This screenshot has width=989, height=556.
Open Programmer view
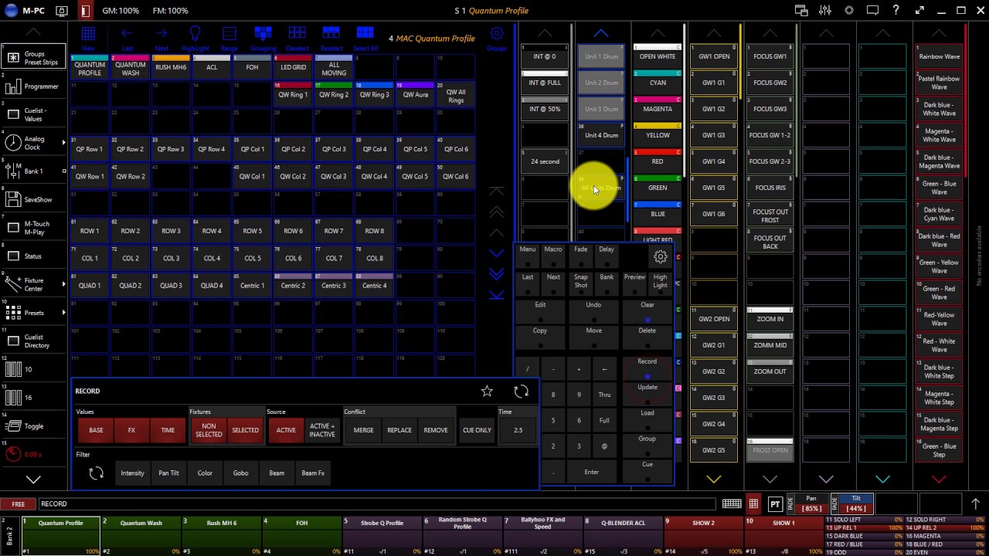[x=33, y=86]
